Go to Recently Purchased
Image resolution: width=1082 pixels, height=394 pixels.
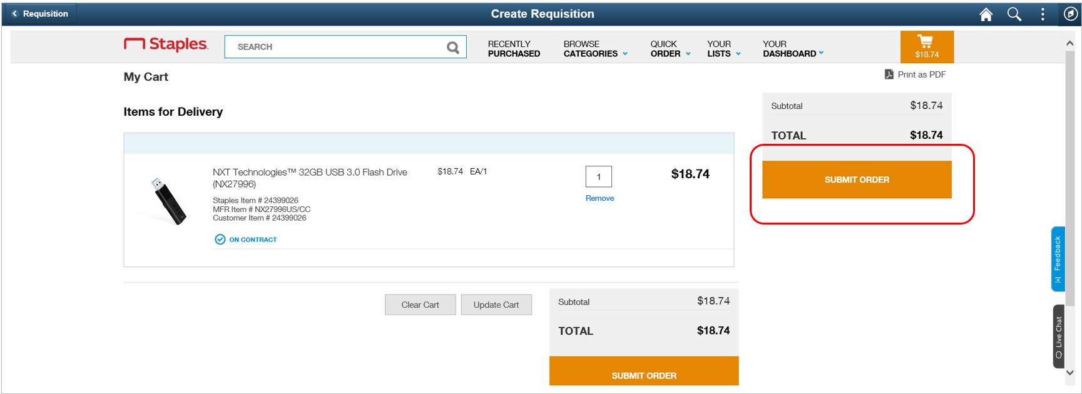point(514,49)
